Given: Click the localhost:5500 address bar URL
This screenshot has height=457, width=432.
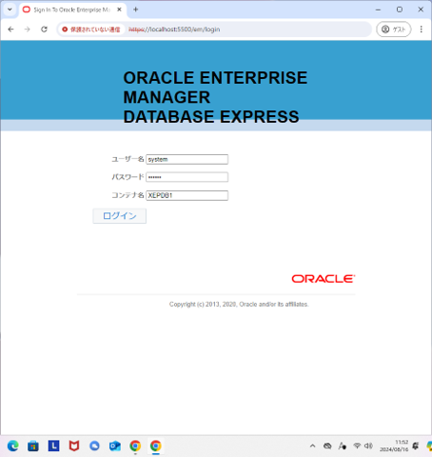Looking at the screenshot, I should pyautogui.click(x=174, y=30).
